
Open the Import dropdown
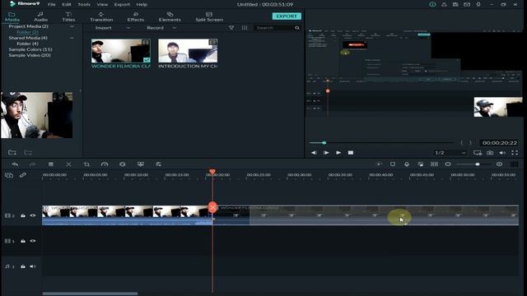112,28
